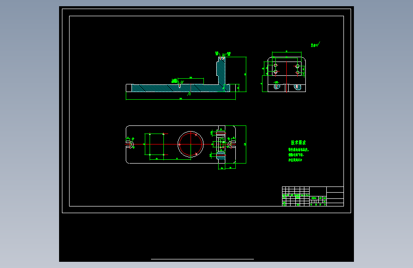Screen dimensions: 413x268
Task: Select the side elevation view with four holes
Action: click(287, 74)
